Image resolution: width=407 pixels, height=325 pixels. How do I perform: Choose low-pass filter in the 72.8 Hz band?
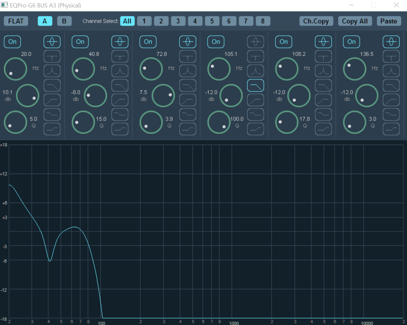pyautogui.click(x=188, y=85)
